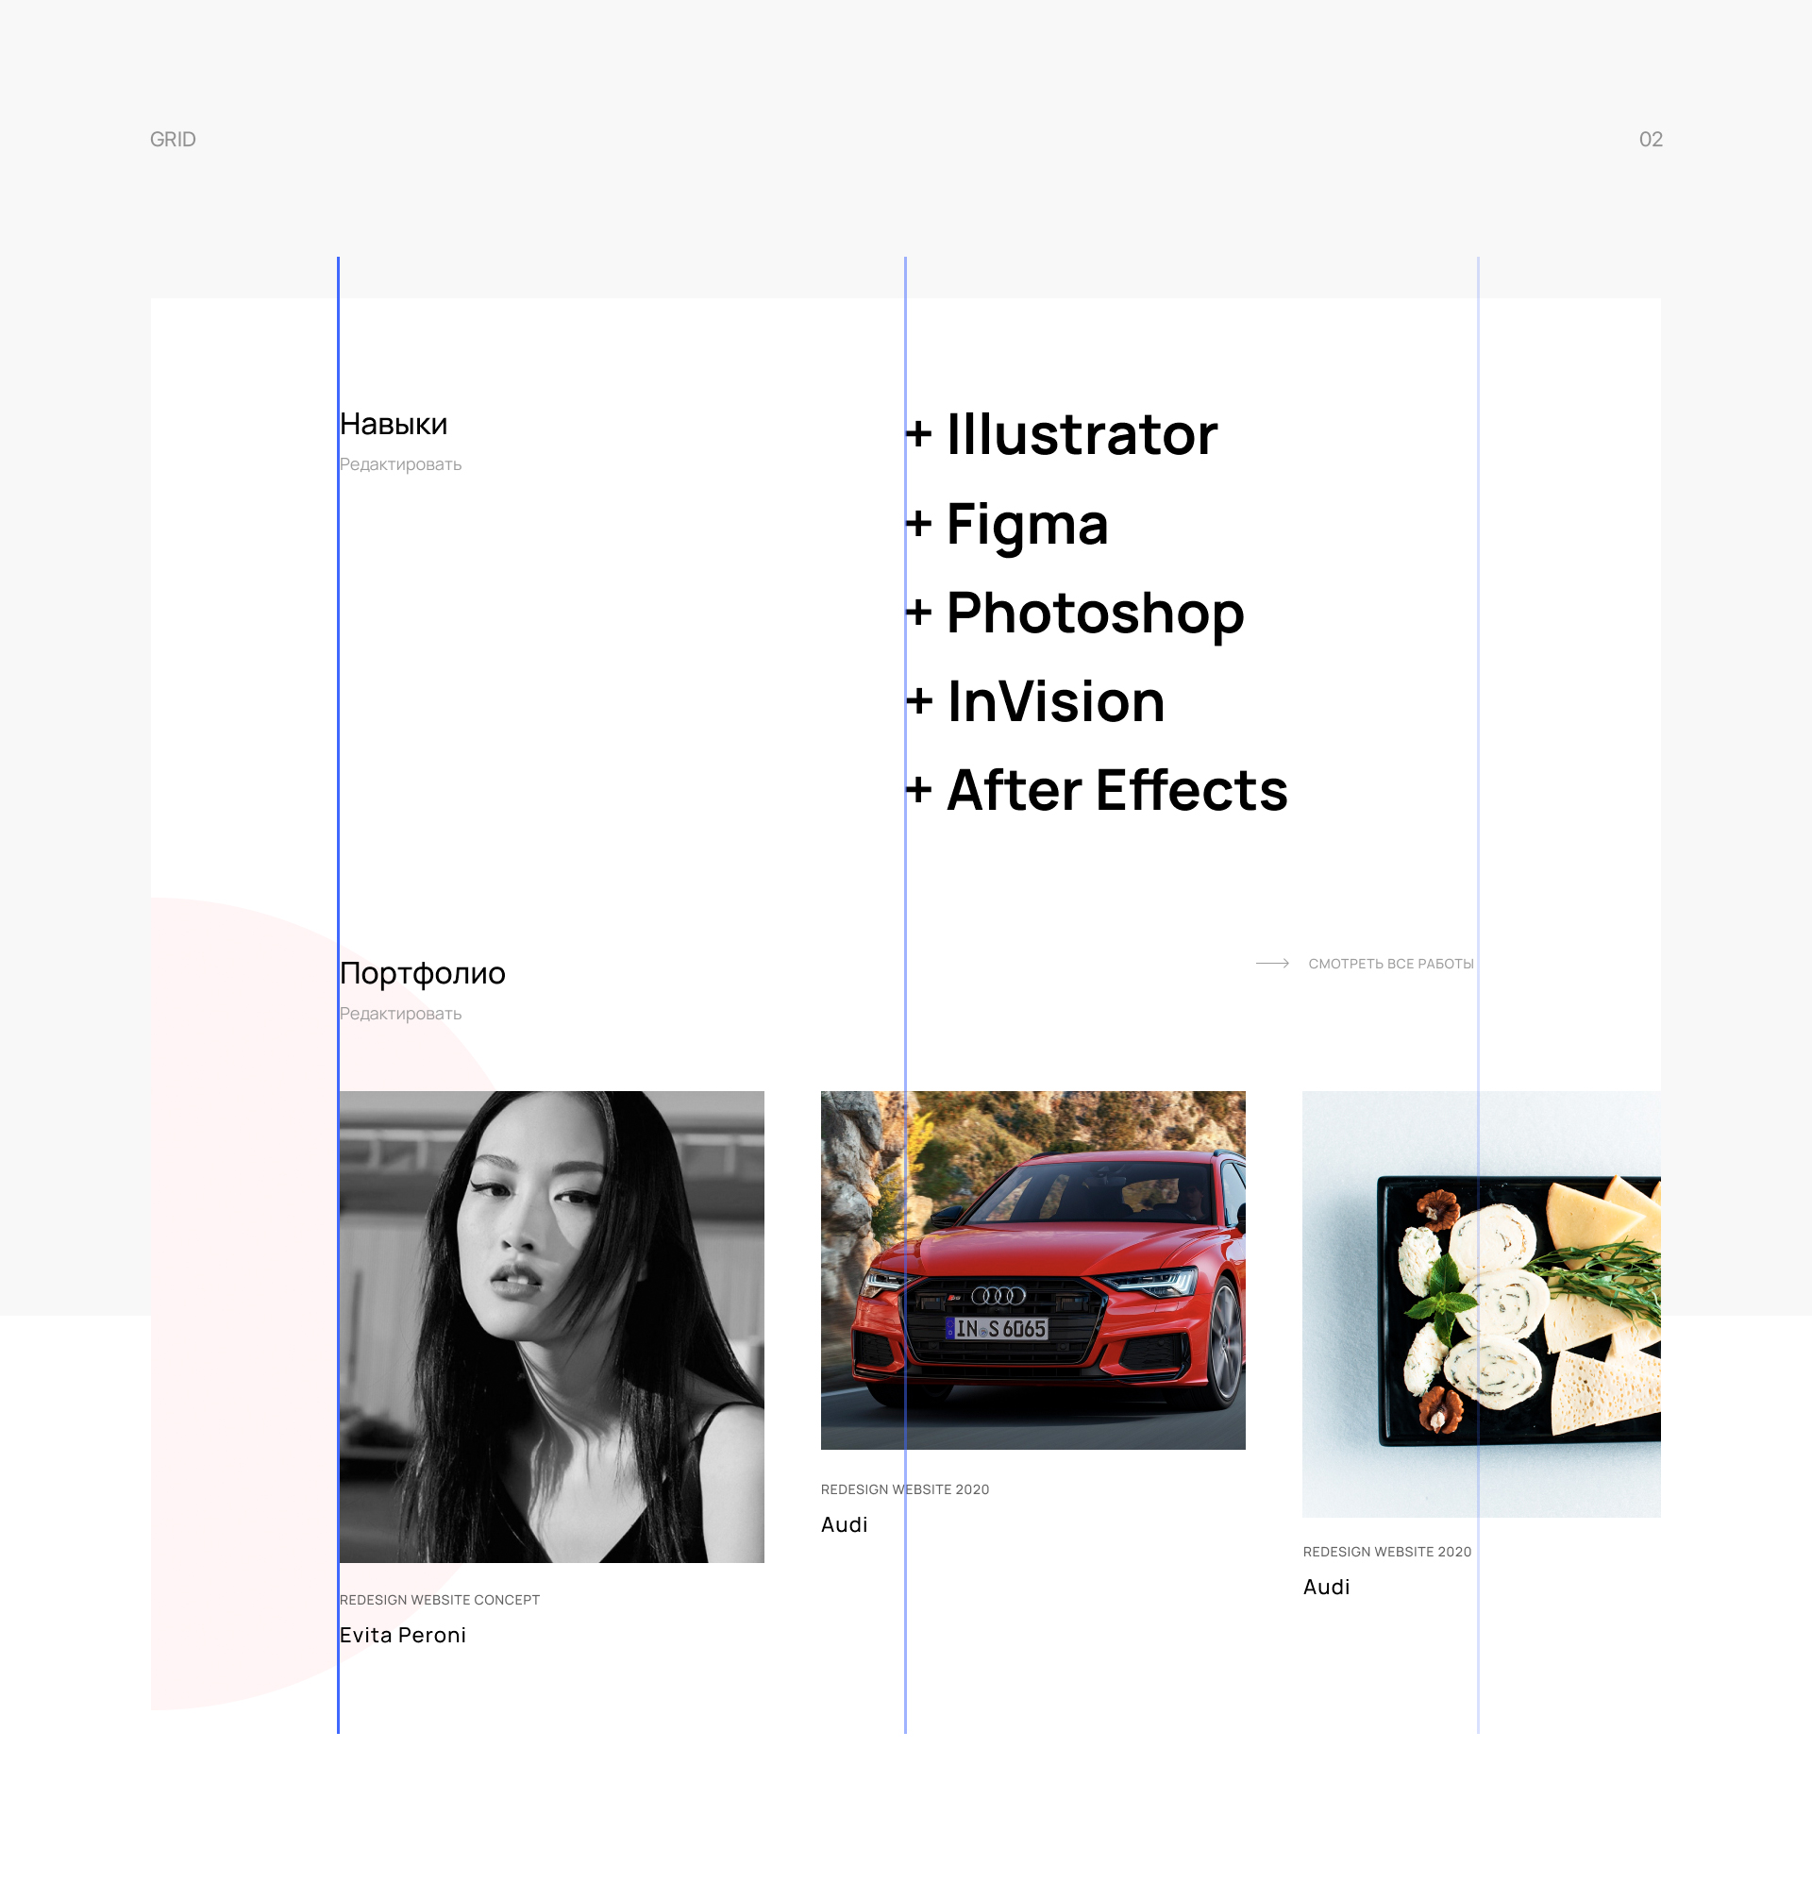Open the black-and-white portrait thumbnail
The width and height of the screenshot is (1812, 1883).
click(x=552, y=1327)
